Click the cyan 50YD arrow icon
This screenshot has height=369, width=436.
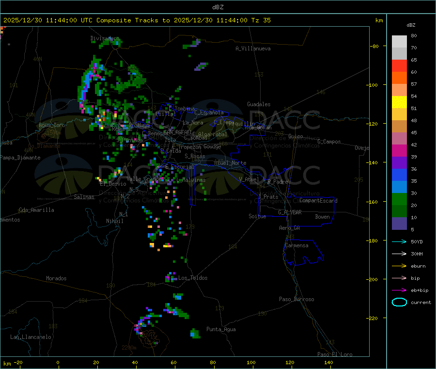tap(399, 241)
